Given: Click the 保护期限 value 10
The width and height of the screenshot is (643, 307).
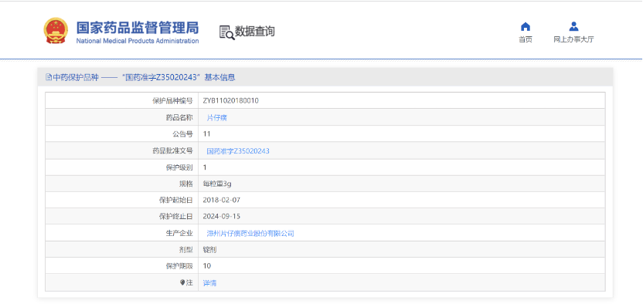Looking at the screenshot, I should pos(206,266).
